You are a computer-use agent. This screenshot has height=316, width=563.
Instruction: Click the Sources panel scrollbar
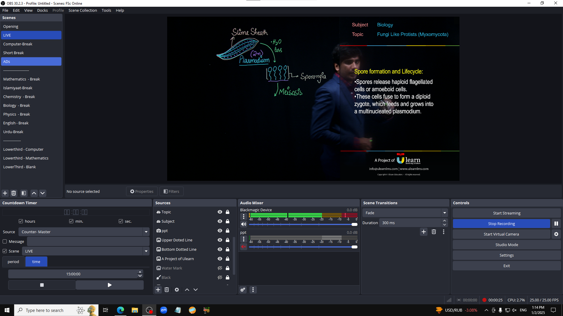tap(234, 255)
